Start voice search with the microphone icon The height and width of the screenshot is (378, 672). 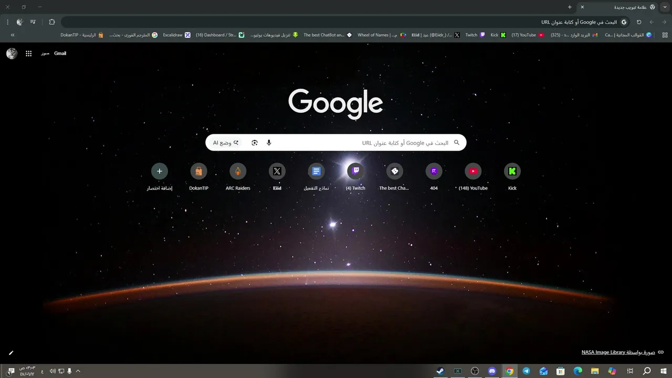[269, 143]
